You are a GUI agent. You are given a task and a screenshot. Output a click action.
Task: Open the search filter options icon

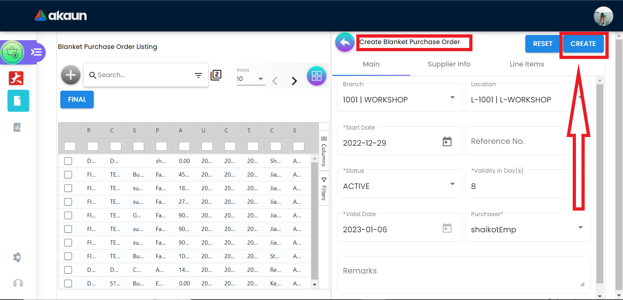pyautogui.click(x=198, y=75)
